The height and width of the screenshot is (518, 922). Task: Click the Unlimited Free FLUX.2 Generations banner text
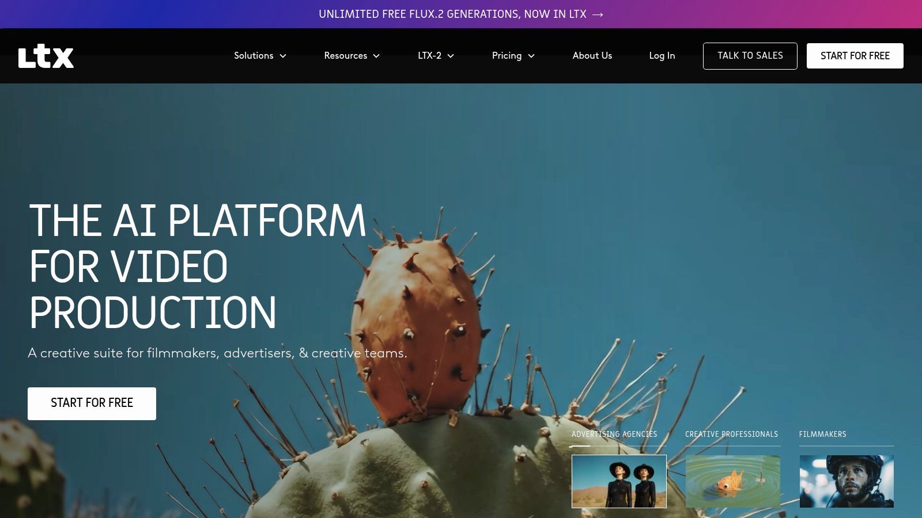pos(452,14)
